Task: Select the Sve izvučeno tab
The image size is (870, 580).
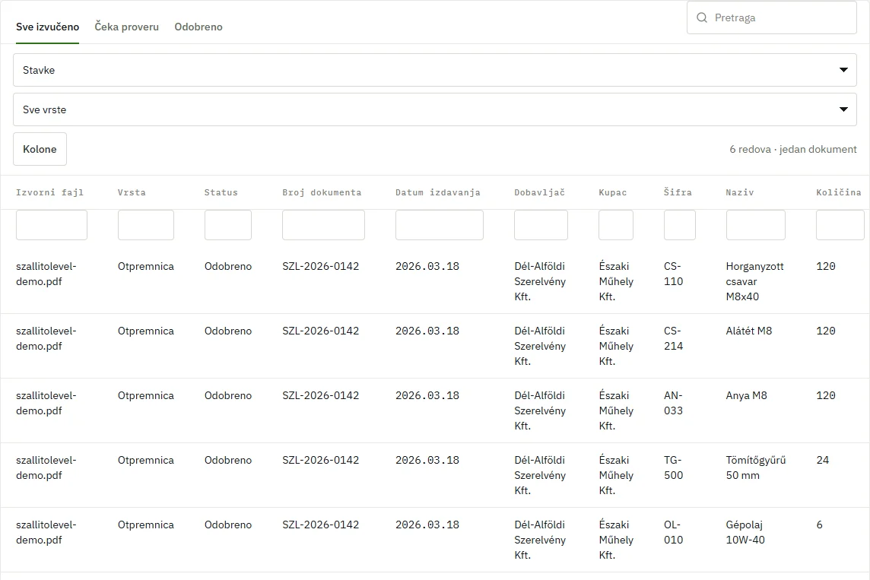Action: click(47, 27)
